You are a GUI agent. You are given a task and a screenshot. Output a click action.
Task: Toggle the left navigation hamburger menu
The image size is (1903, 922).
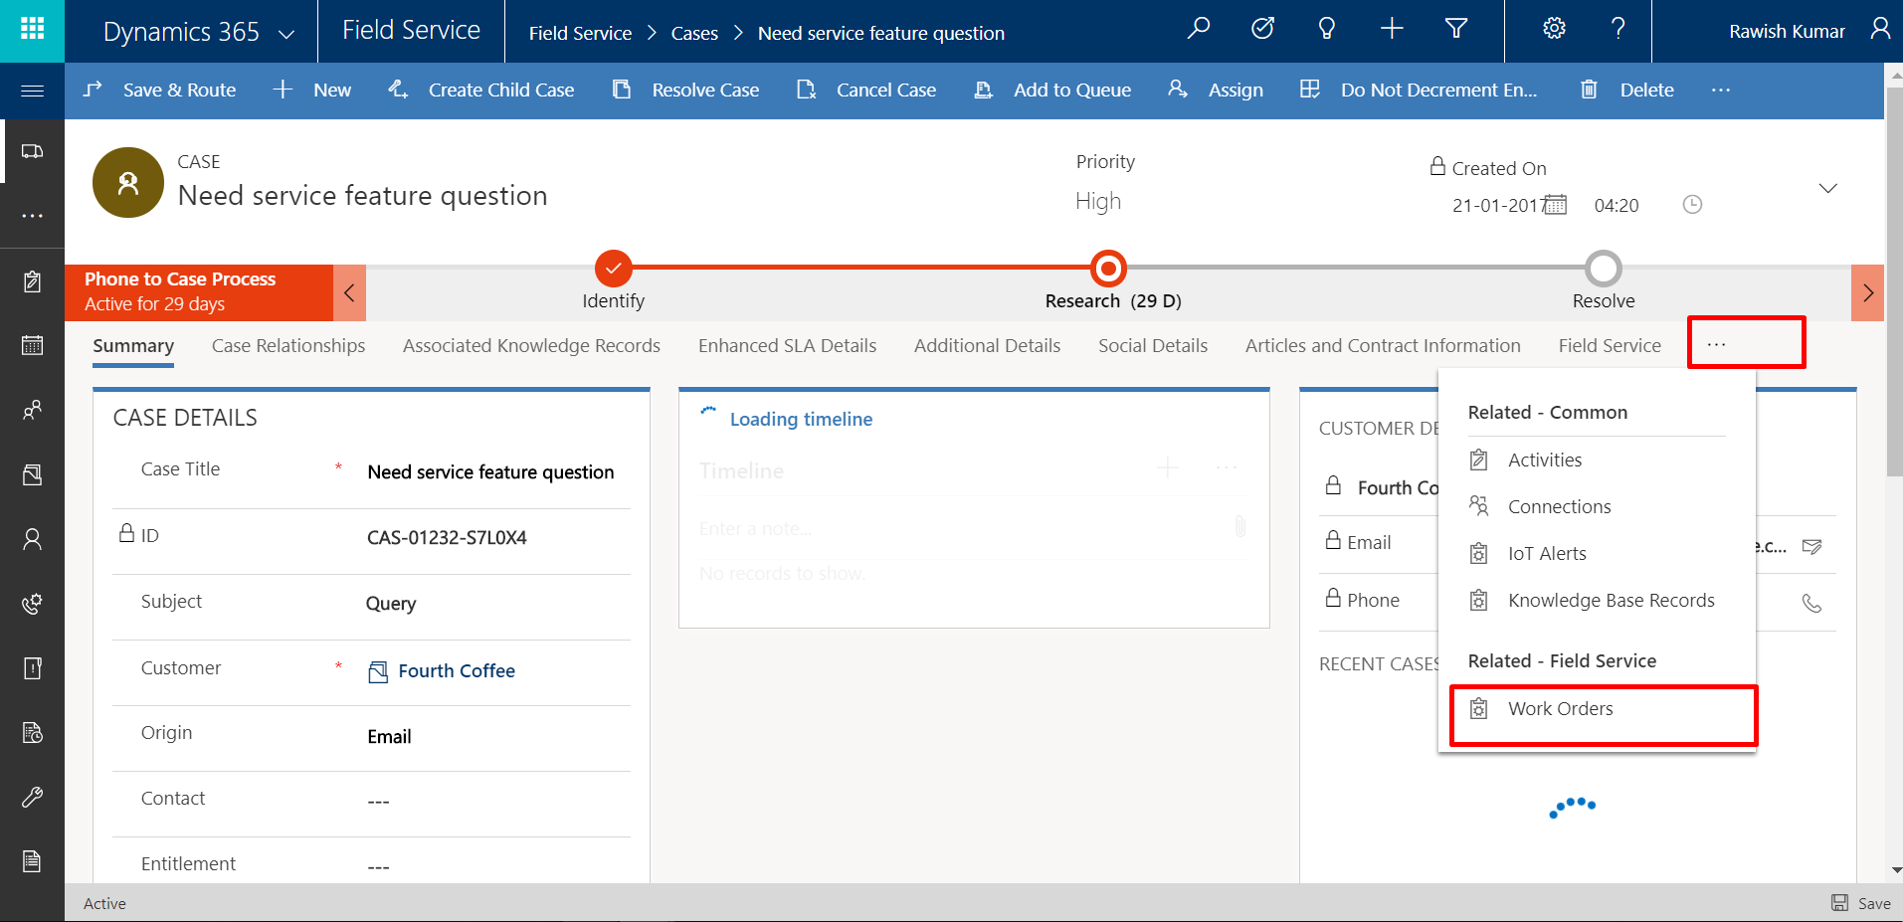click(x=32, y=91)
